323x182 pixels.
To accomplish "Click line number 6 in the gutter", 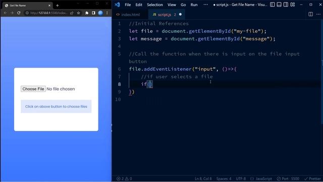I will [119, 69].
